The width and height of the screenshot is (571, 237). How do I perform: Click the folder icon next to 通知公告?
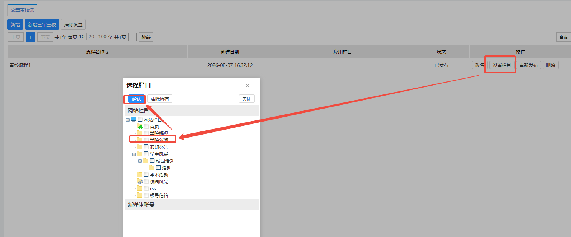[x=139, y=147]
